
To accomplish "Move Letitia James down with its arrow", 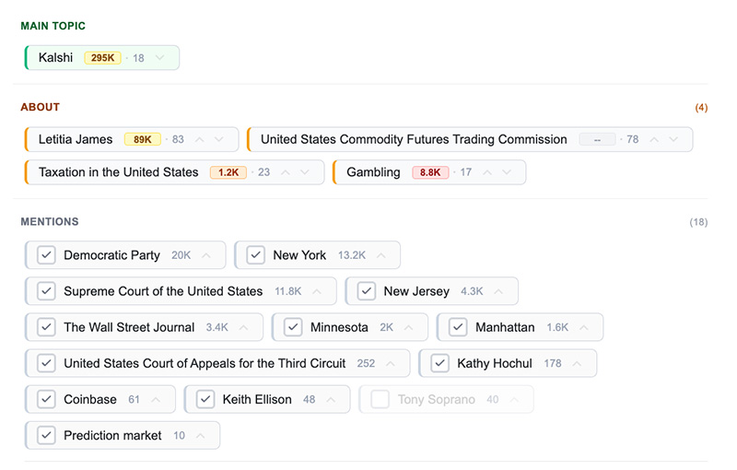I will point(219,139).
